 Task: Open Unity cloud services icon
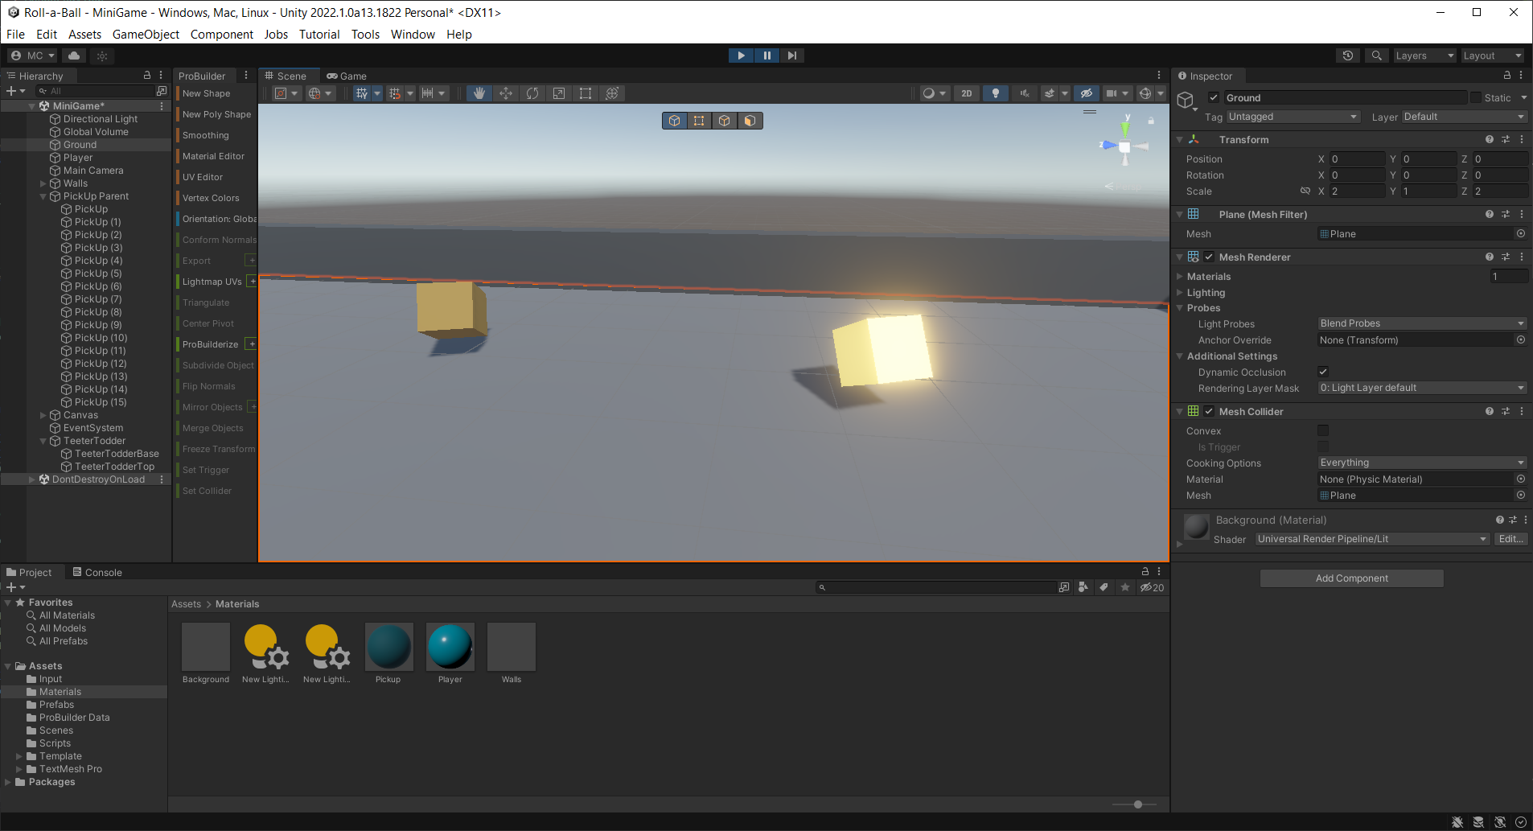[74, 56]
